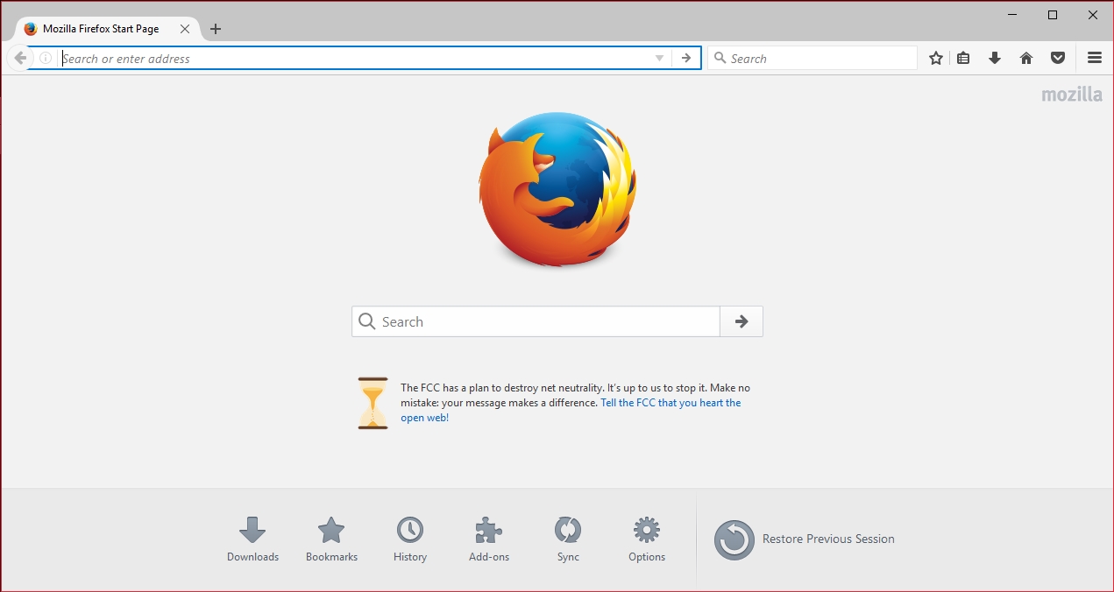Expand the address bar history dropdown

[660, 59]
